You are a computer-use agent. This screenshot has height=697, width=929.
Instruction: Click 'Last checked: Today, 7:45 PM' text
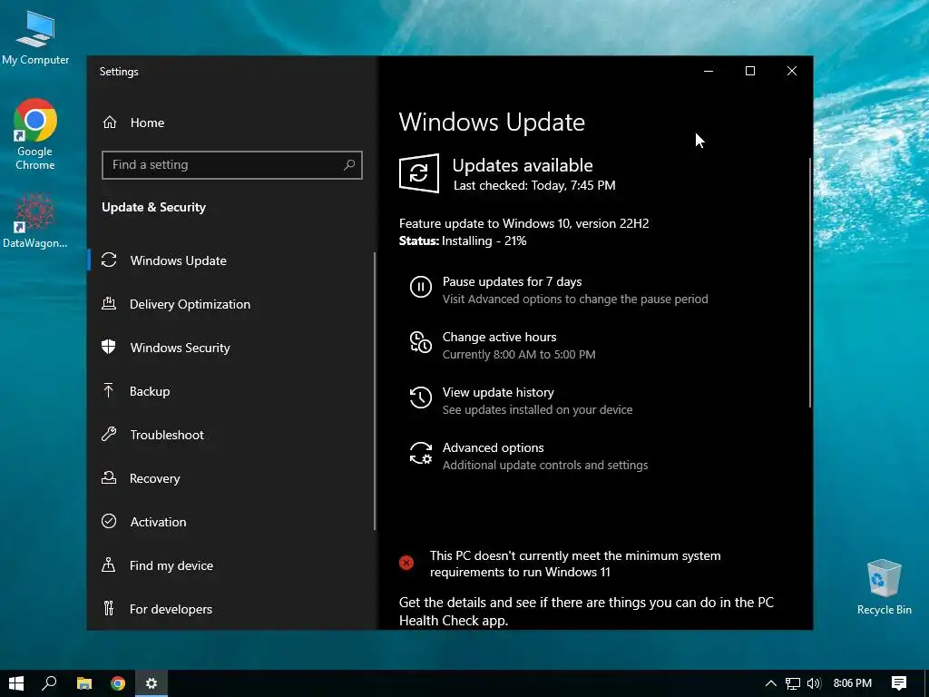[534, 185]
